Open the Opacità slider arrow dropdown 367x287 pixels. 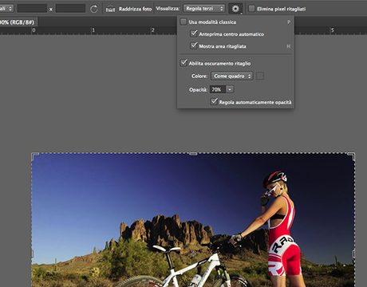[230, 89]
